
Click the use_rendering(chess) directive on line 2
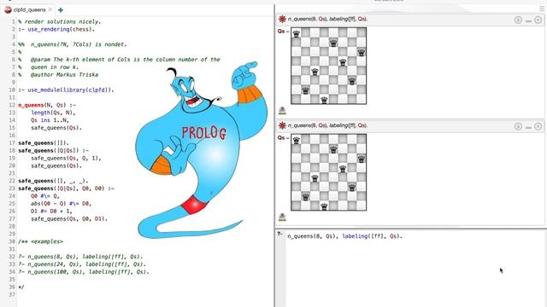pyautogui.click(x=56, y=29)
